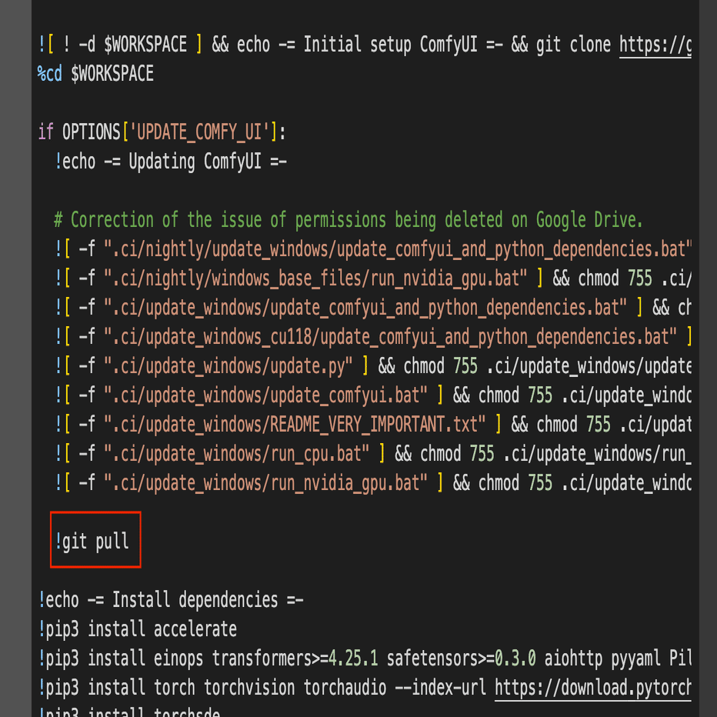Click the 'Correction of the issue of permissions' comment

point(348,220)
